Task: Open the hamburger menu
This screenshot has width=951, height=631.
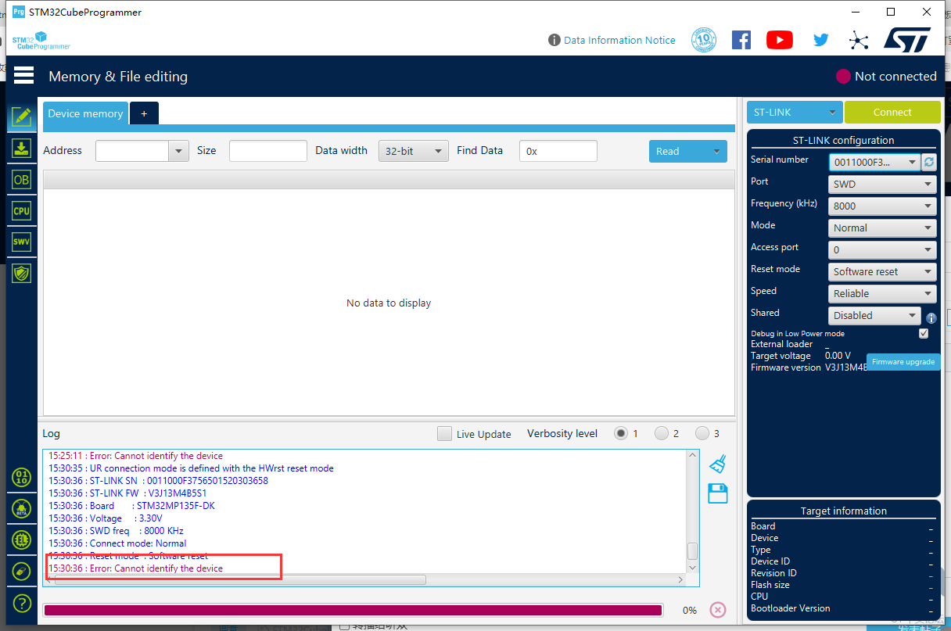Action: pyautogui.click(x=23, y=75)
